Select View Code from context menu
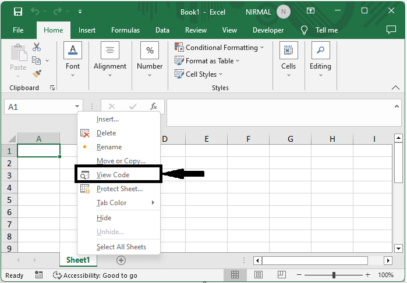 119,175
